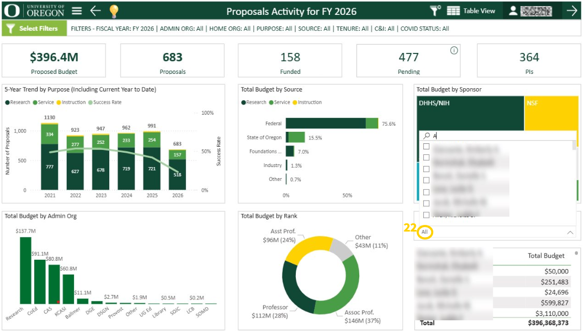
Task: Toggle Service legend in 5-Year Trend chart
Action: point(43,102)
